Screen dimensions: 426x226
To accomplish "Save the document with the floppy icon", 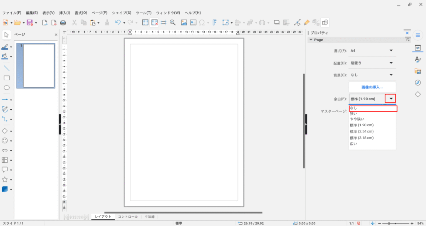I will (x=30, y=22).
